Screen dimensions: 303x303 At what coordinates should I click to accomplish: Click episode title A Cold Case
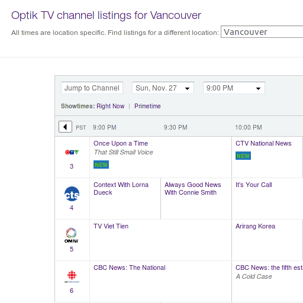(254, 276)
